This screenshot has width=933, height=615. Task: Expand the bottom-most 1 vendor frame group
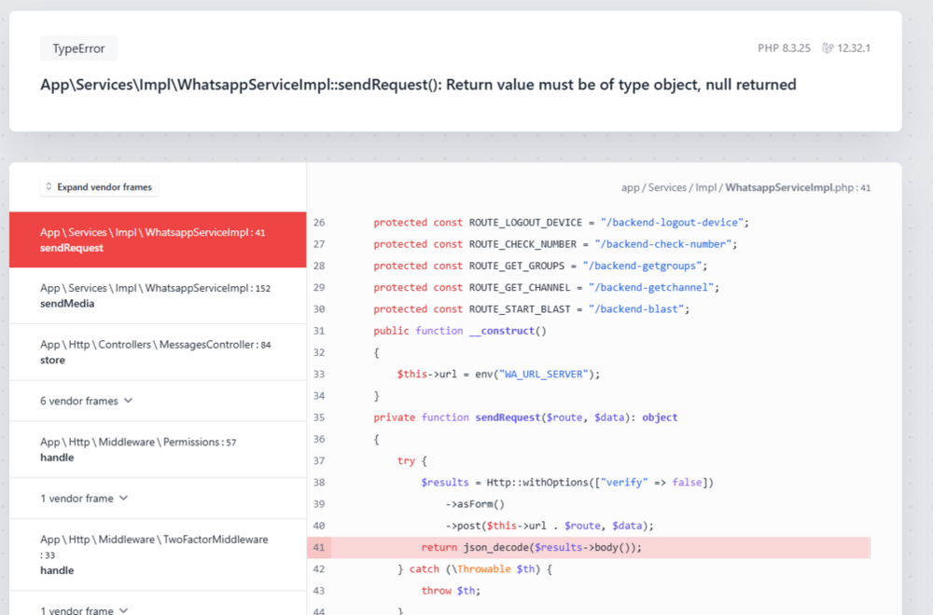[x=123, y=610]
